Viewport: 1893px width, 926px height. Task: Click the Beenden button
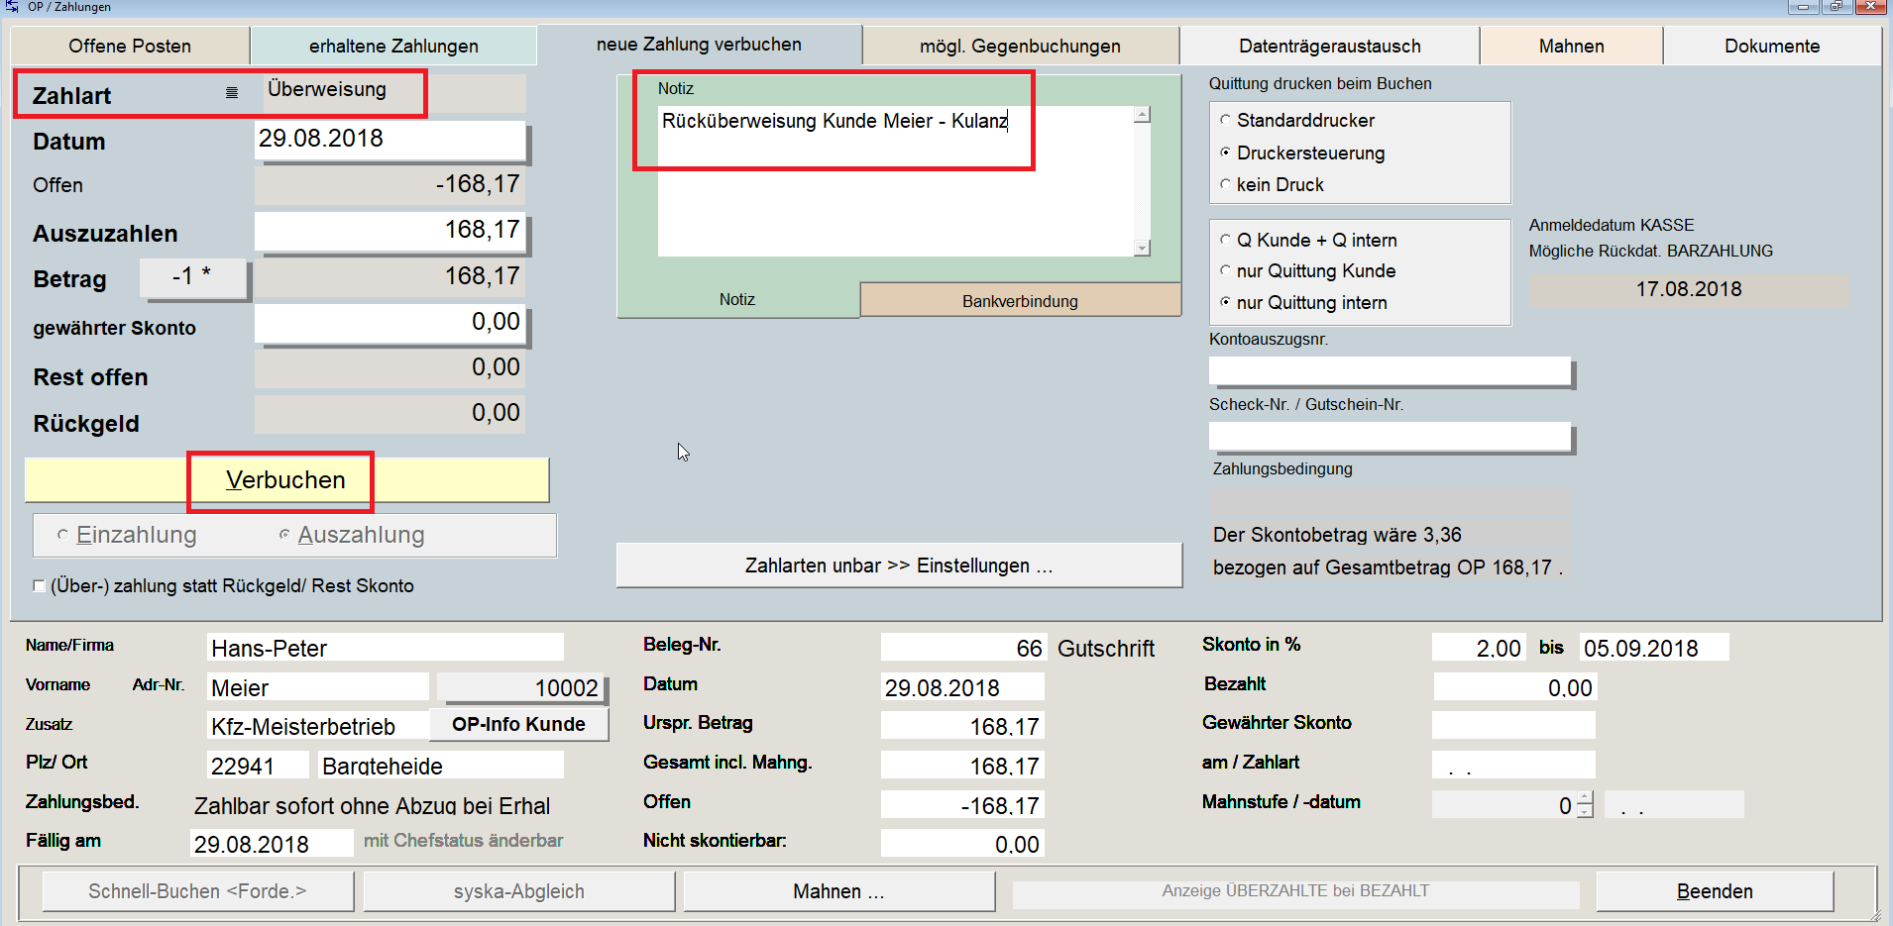(x=1715, y=891)
